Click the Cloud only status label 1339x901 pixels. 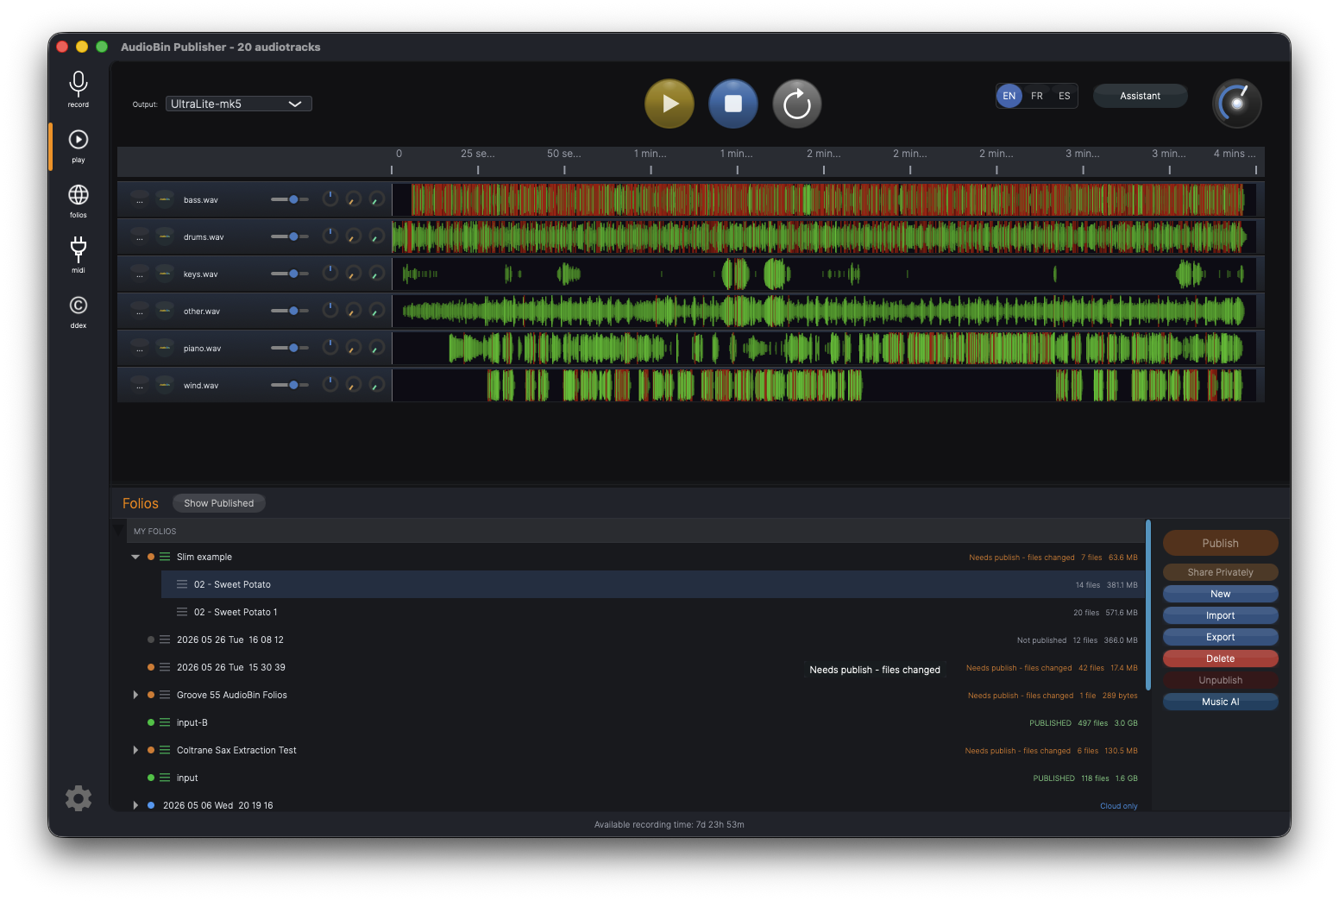click(x=1119, y=806)
